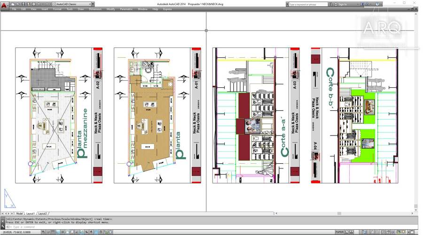The width and height of the screenshot is (423, 235).
Task: Toggle Snap Mode in the status bar
Action: pos(48,232)
